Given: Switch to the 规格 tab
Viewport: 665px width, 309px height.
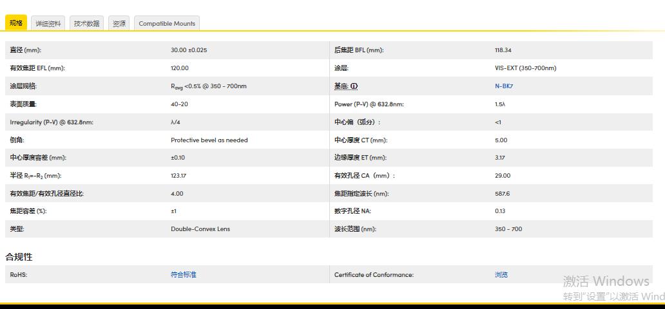Looking at the screenshot, I should tap(16, 23).
